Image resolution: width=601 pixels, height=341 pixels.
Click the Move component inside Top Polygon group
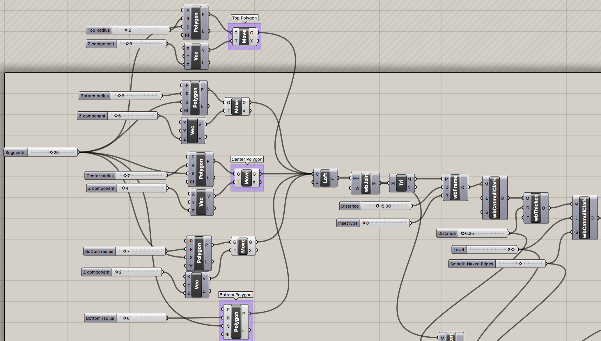point(244,36)
